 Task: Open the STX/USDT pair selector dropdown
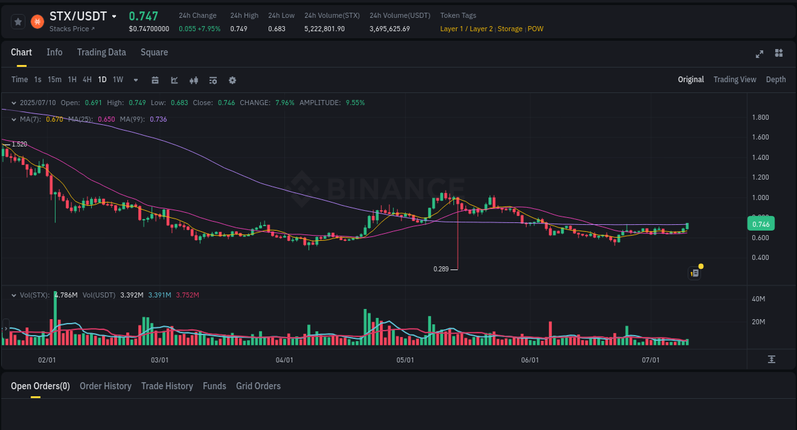pyautogui.click(x=113, y=16)
